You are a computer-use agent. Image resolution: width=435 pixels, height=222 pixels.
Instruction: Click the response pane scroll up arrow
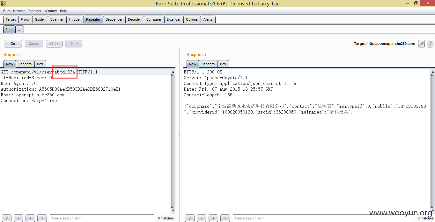click(433, 72)
